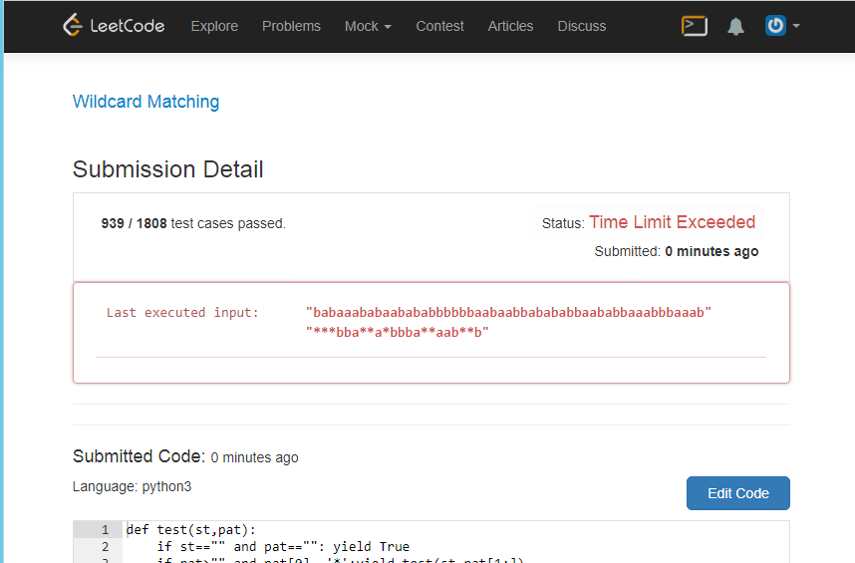Image resolution: width=855 pixels, height=563 pixels.
Task: Go to the Explore menu item
Action: (214, 26)
